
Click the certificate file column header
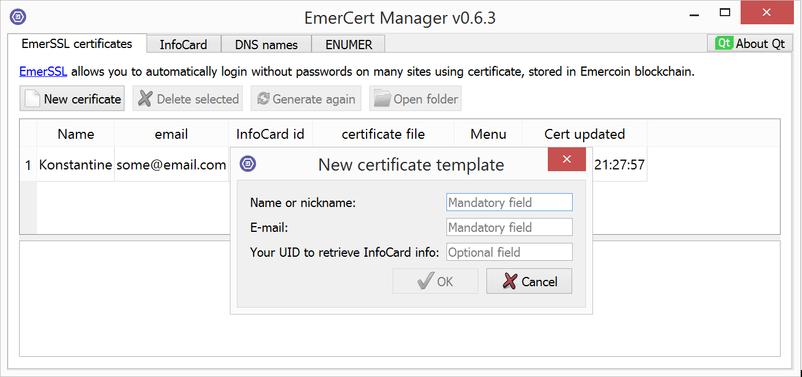[x=383, y=134]
